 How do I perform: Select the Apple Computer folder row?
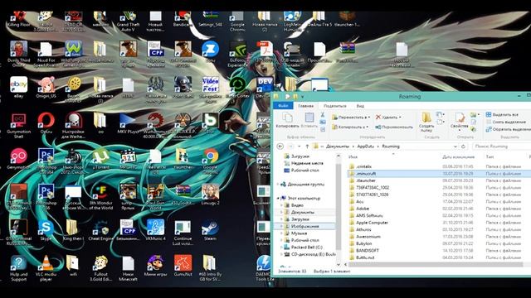(439, 223)
